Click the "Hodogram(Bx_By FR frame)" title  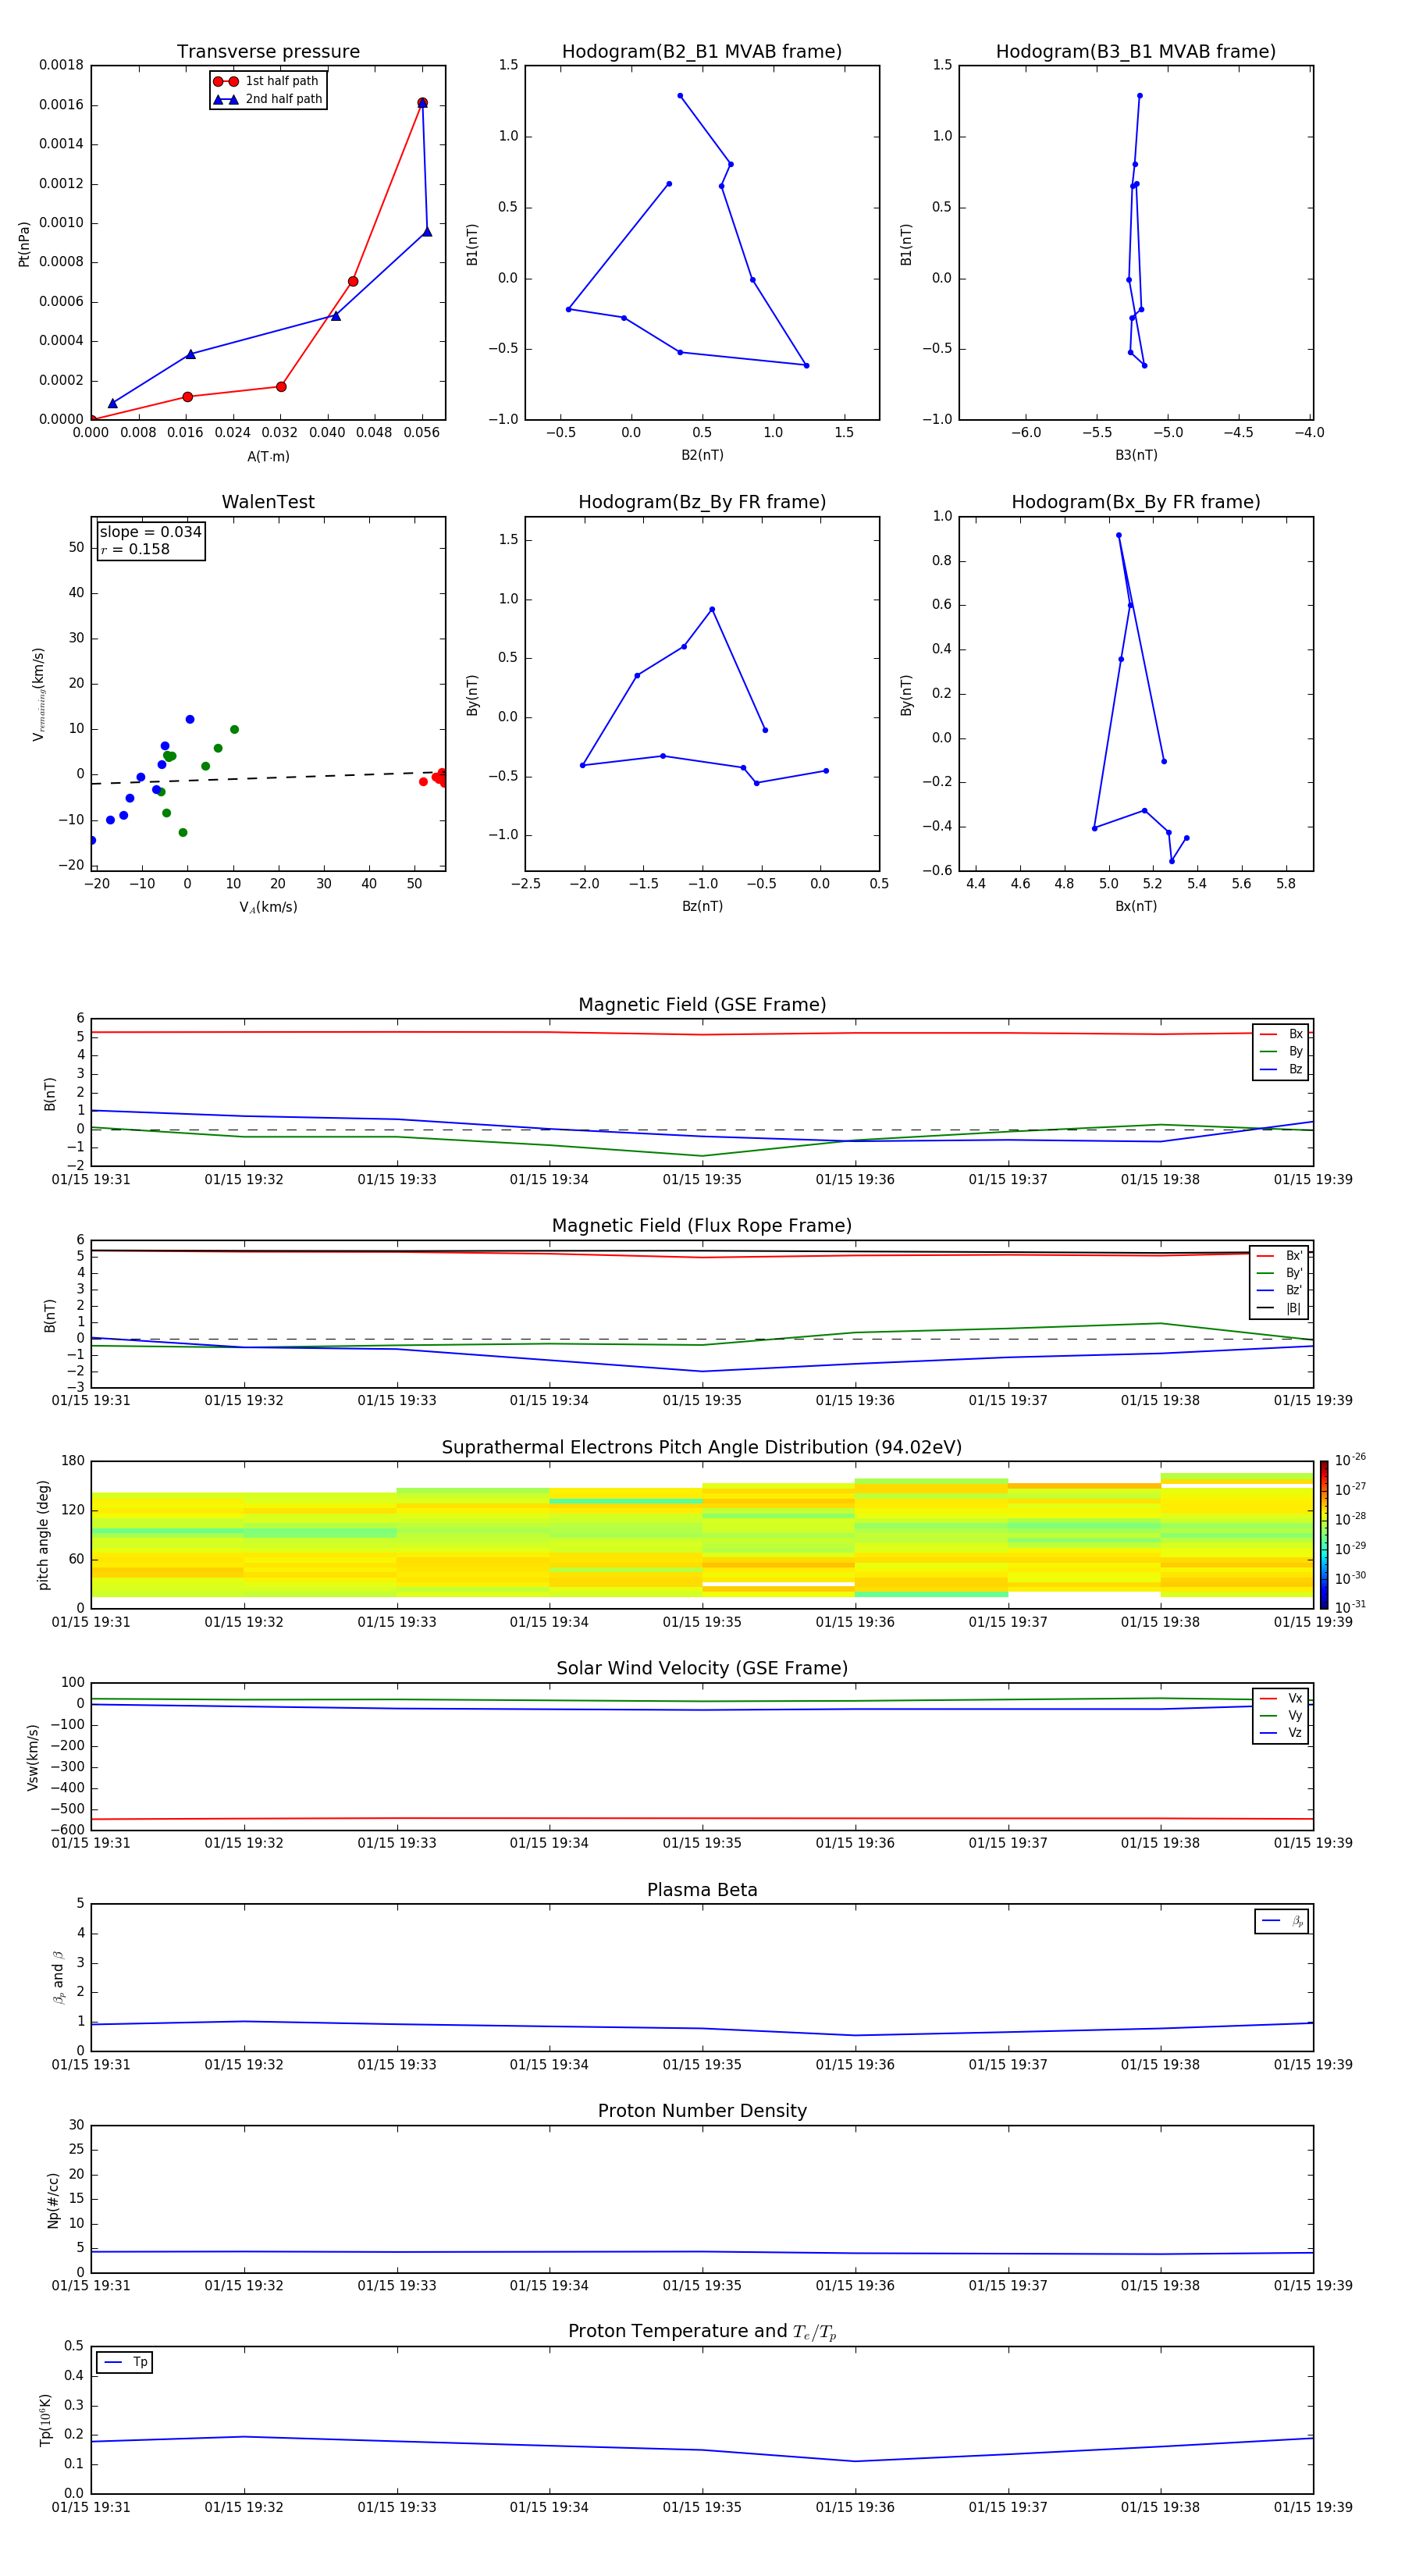(1136, 502)
